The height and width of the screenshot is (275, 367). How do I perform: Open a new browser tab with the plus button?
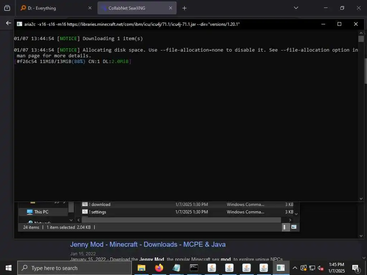[185, 8]
